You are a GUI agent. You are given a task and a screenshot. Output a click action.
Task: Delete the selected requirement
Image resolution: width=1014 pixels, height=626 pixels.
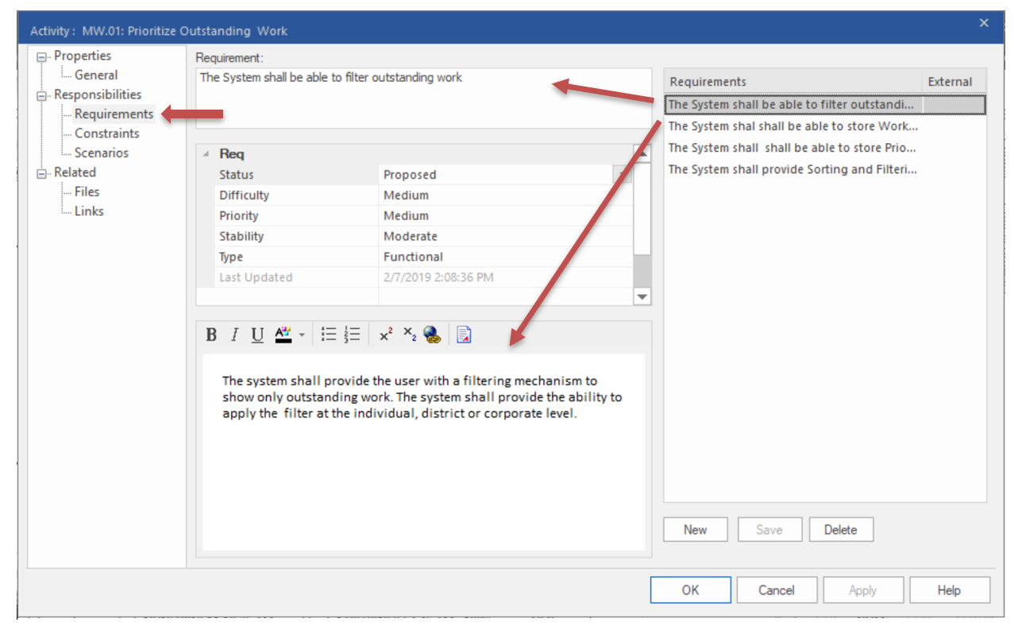point(841,529)
